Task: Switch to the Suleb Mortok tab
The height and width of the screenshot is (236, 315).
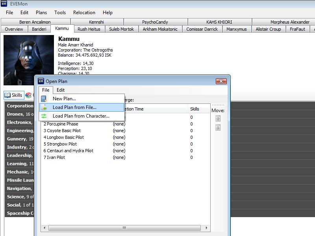Action: tap(122, 29)
